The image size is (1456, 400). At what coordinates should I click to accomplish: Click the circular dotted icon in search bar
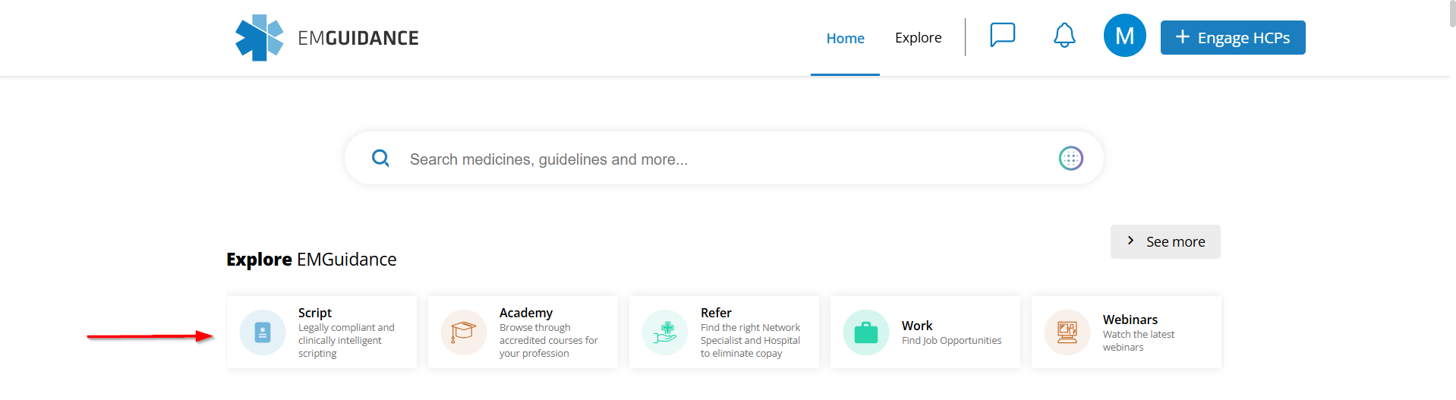(x=1070, y=159)
